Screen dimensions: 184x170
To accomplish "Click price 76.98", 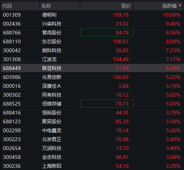I will (122, 139).
